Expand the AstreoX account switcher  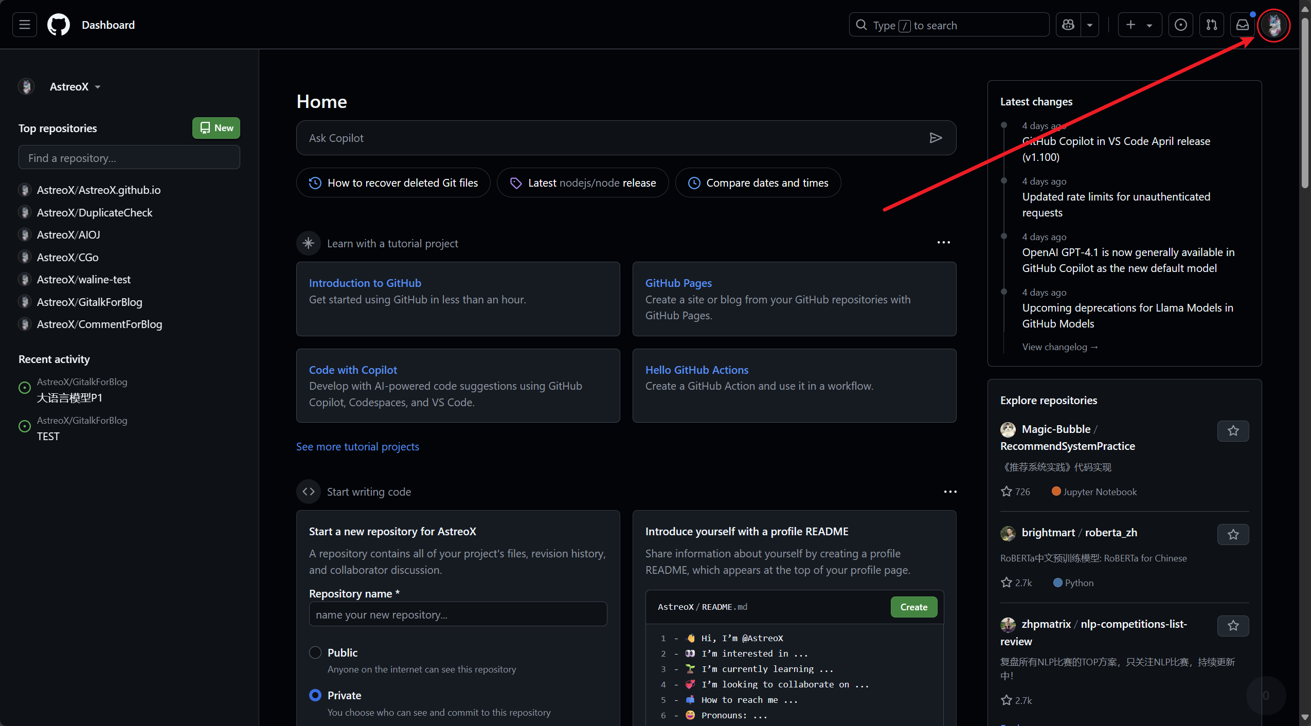pyautogui.click(x=75, y=86)
